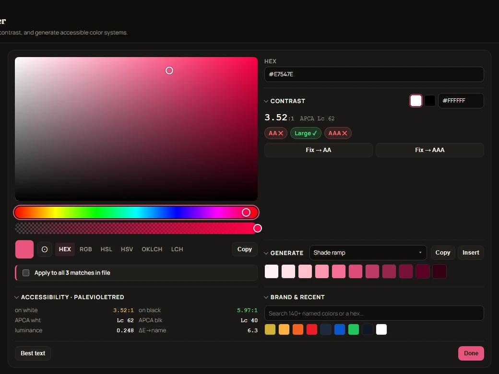
Task: Click the saturation-brightness picker handle
Action: (169, 70)
